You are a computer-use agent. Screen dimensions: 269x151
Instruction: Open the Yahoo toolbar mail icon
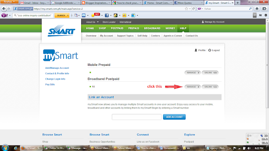(84, 16)
